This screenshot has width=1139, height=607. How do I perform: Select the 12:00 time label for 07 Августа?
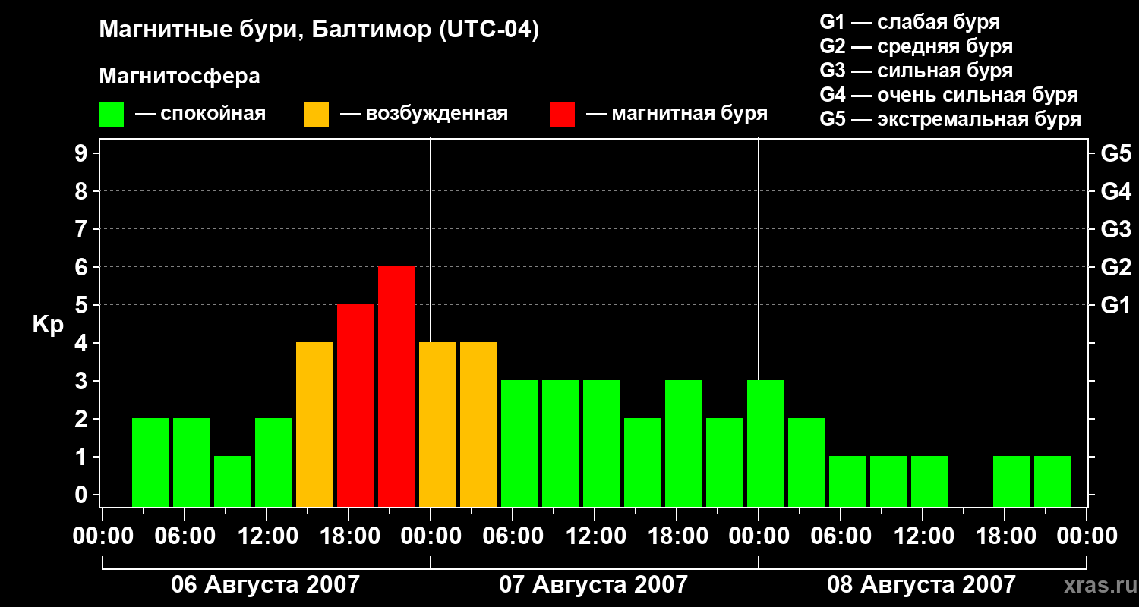pyautogui.click(x=595, y=536)
